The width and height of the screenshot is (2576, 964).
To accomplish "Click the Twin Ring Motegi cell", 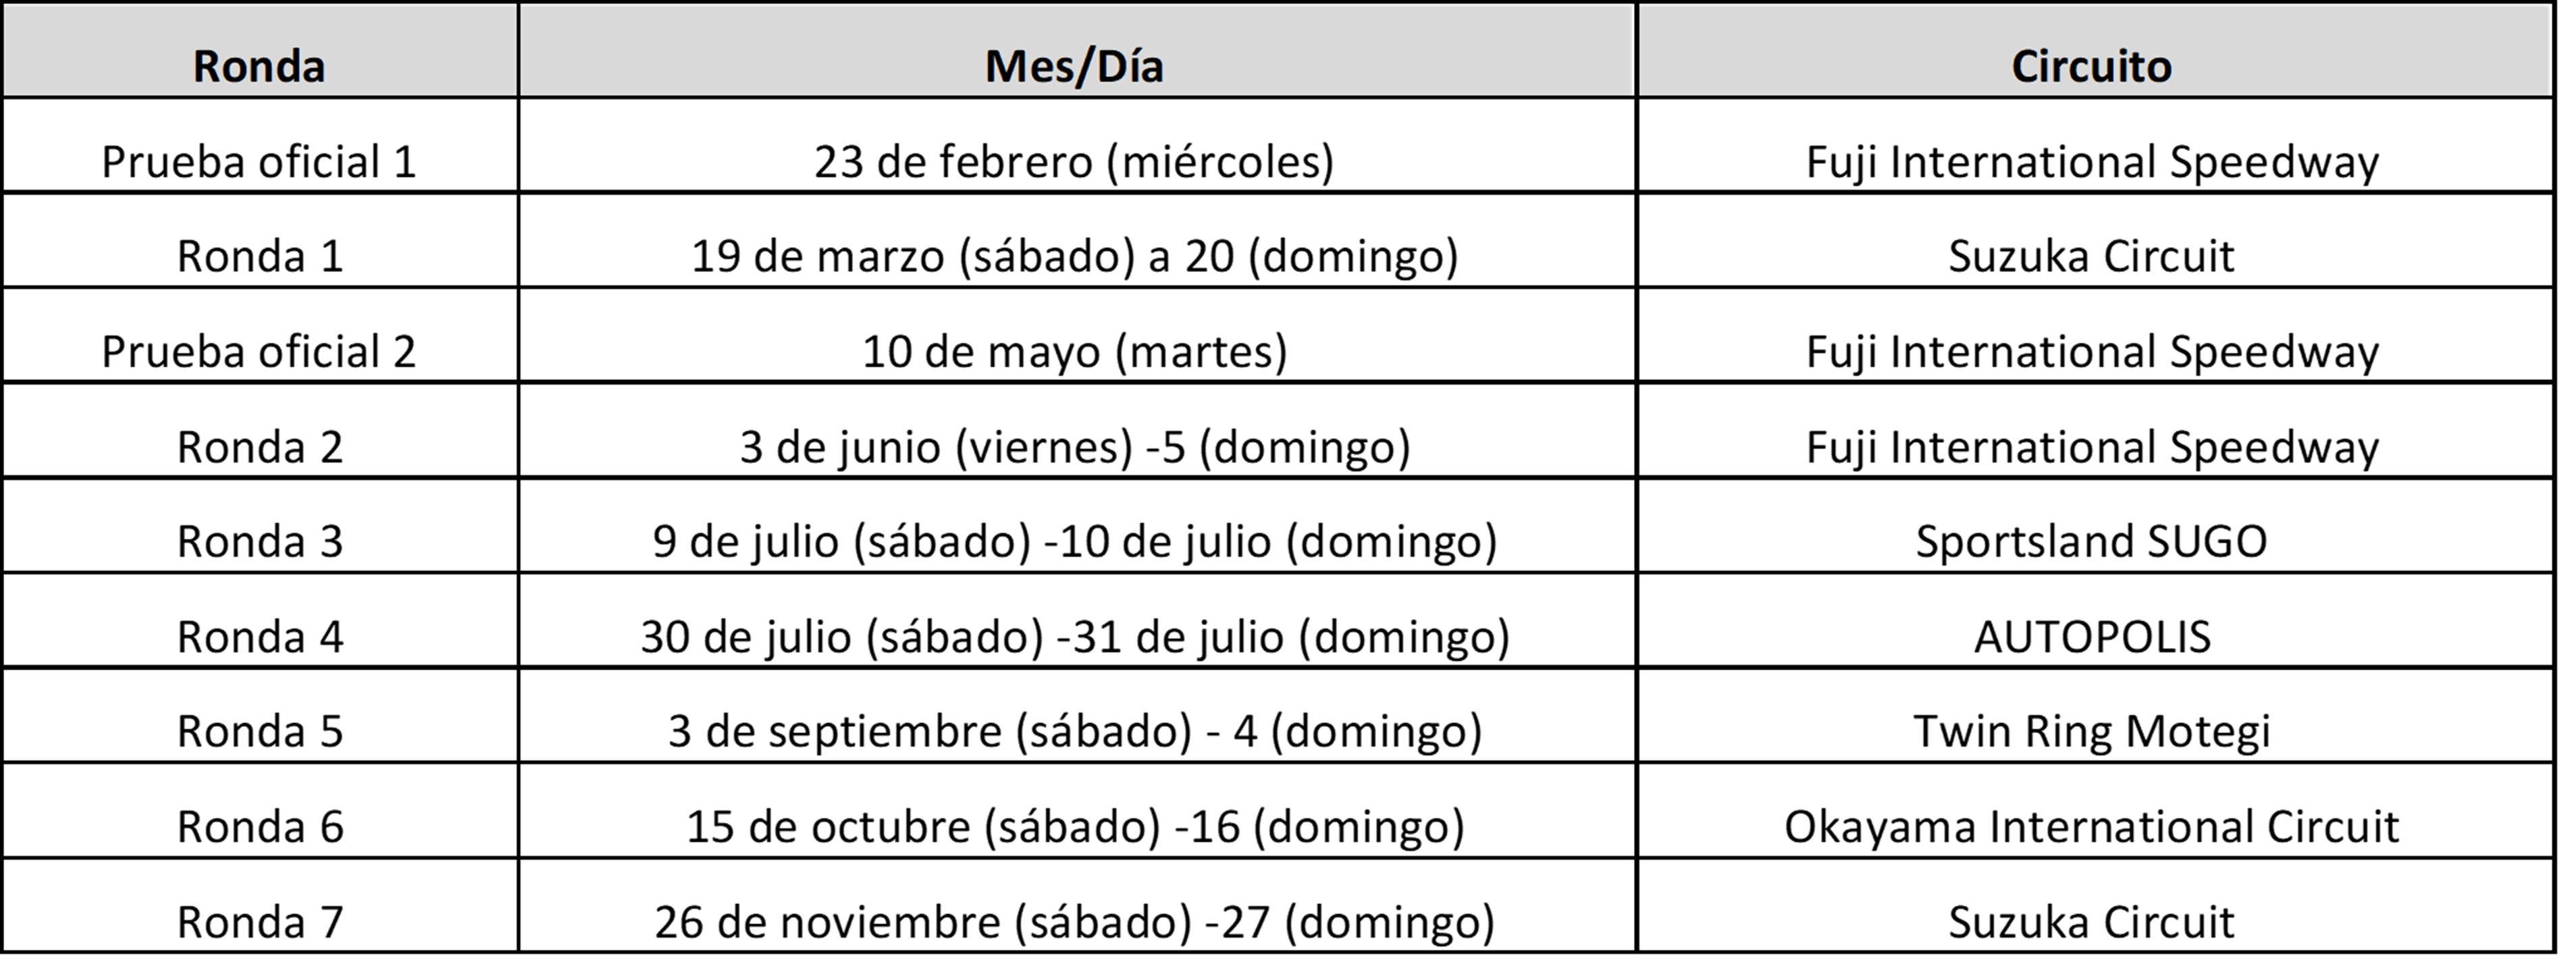I will pos(2091,731).
